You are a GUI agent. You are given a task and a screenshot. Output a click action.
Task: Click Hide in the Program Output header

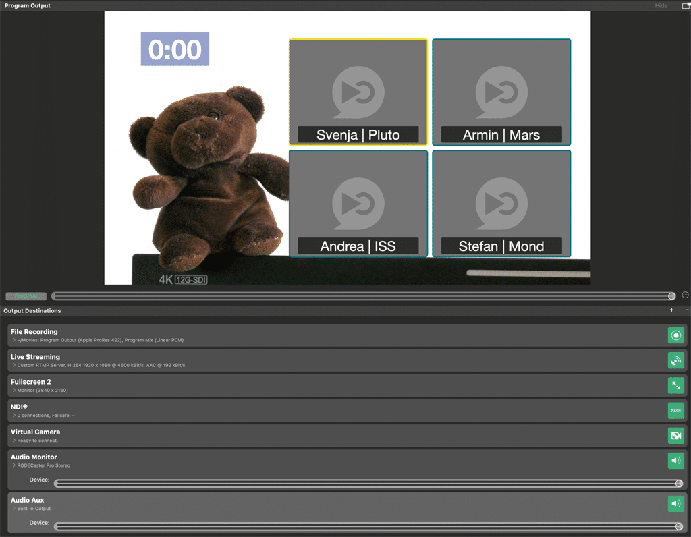point(661,5)
